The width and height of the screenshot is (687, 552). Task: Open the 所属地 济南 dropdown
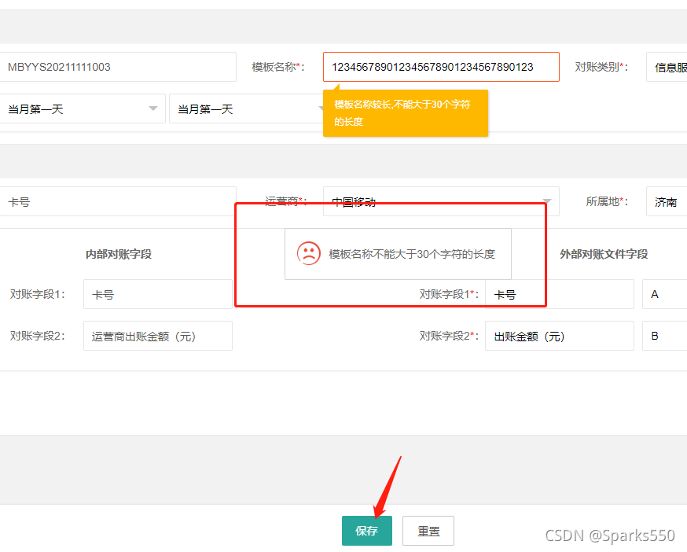tap(667, 201)
